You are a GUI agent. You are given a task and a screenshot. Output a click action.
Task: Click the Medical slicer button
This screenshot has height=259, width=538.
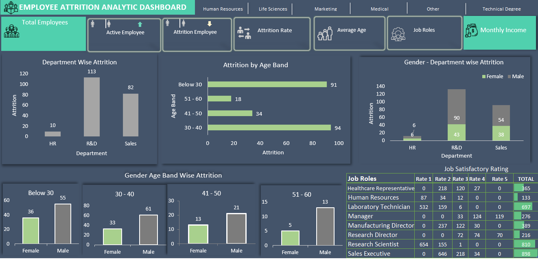point(379,9)
